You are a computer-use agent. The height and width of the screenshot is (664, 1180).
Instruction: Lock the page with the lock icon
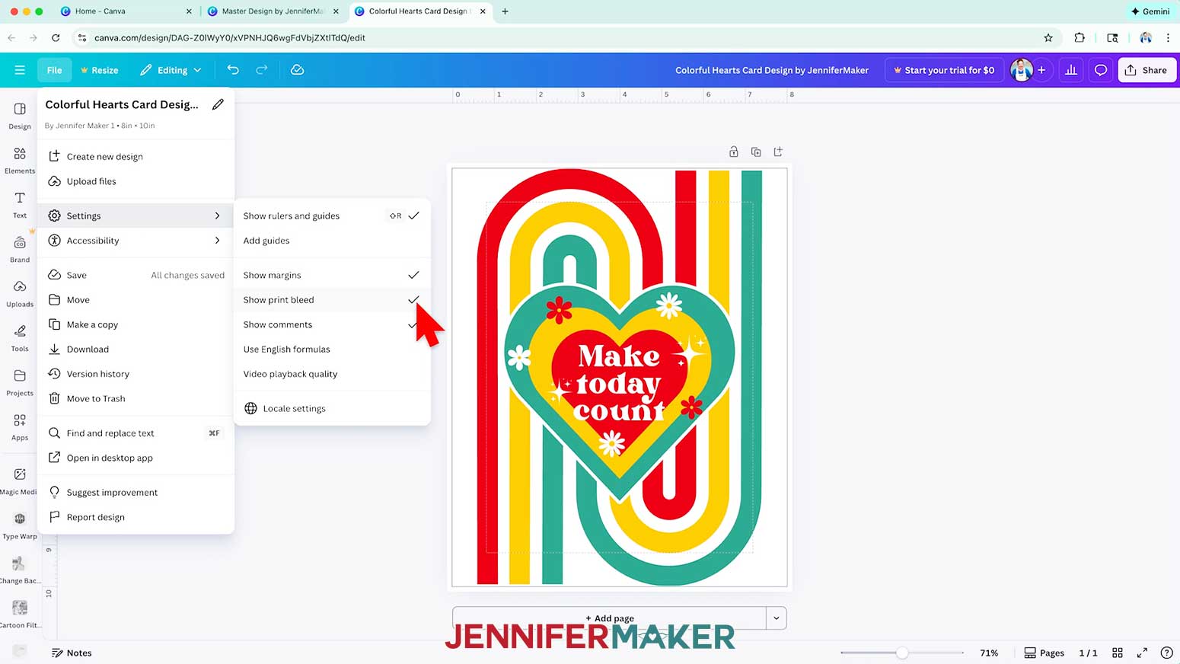(733, 152)
